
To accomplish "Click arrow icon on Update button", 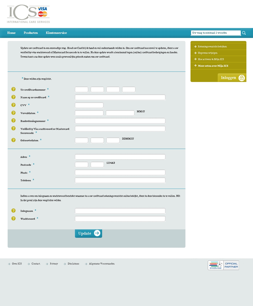I will (x=97, y=233).
